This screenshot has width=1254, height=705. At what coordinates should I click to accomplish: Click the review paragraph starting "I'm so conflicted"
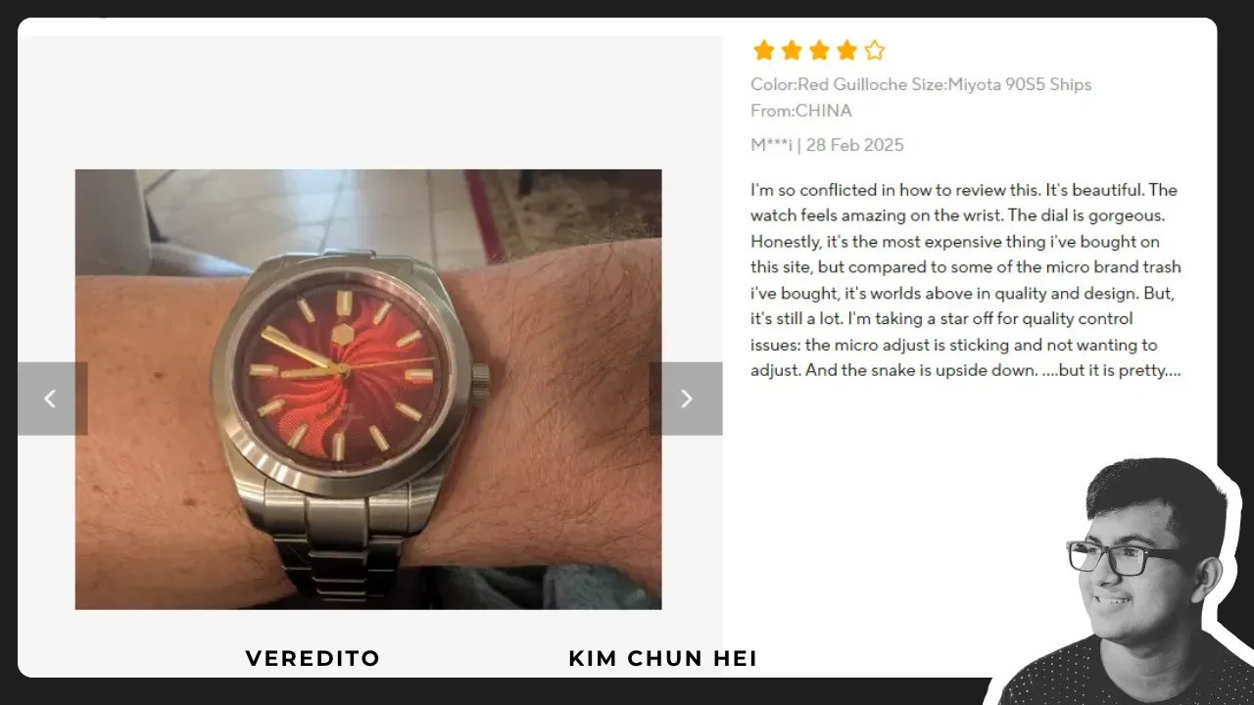966,280
